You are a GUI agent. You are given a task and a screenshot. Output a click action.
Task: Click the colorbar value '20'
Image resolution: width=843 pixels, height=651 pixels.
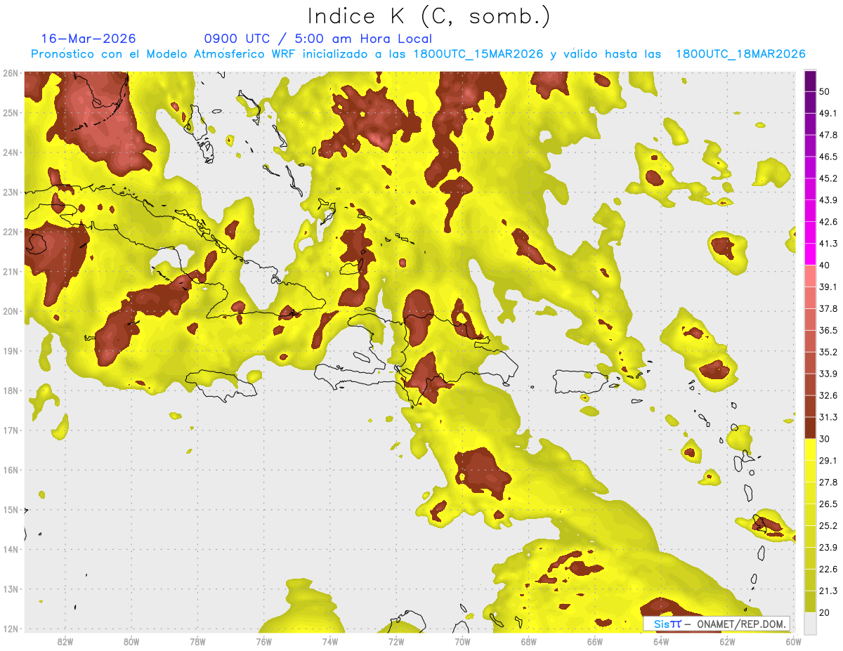(x=825, y=612)
